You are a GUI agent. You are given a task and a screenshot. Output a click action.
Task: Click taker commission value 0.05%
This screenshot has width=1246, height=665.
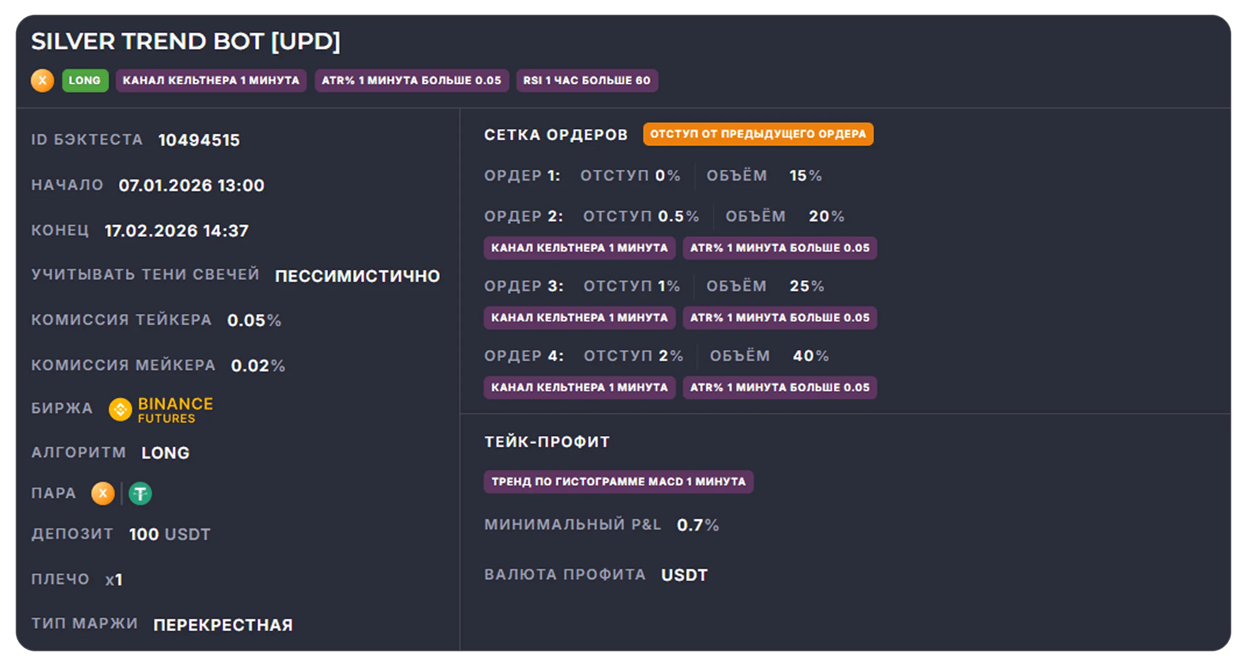(254, 320)
